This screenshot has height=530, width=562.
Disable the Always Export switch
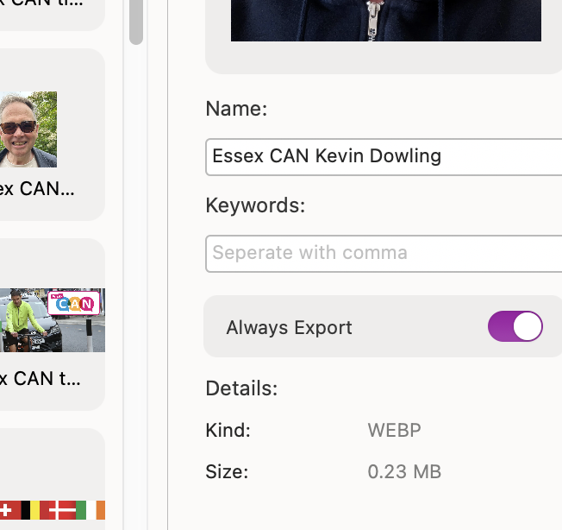[515, 327]
